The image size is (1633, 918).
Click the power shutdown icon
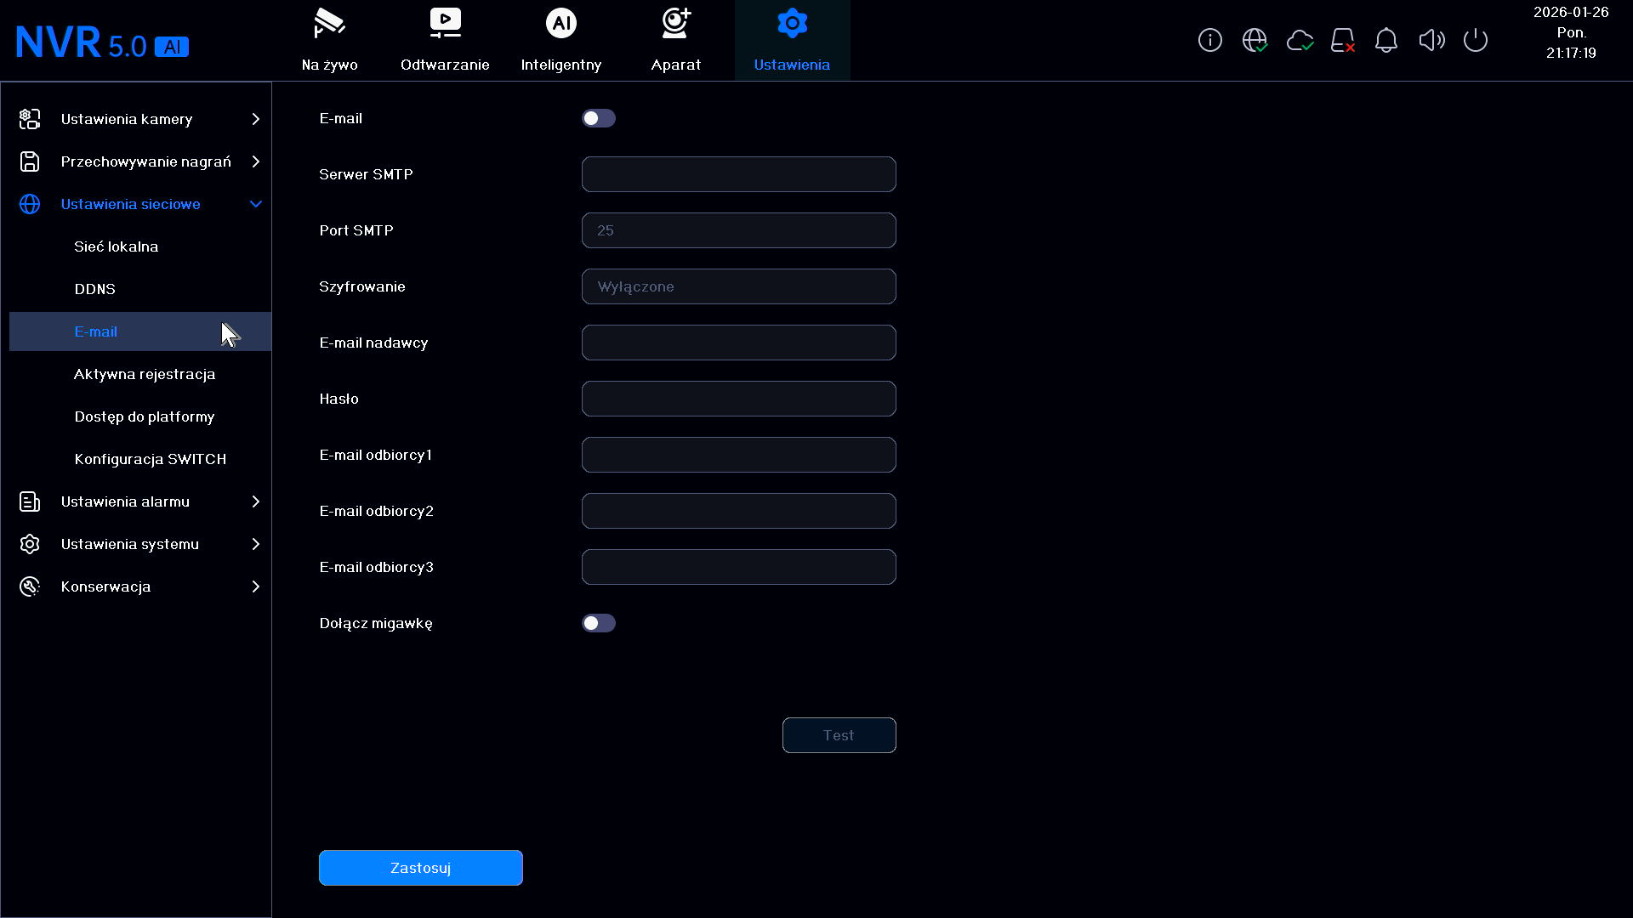pos(1476,40)
